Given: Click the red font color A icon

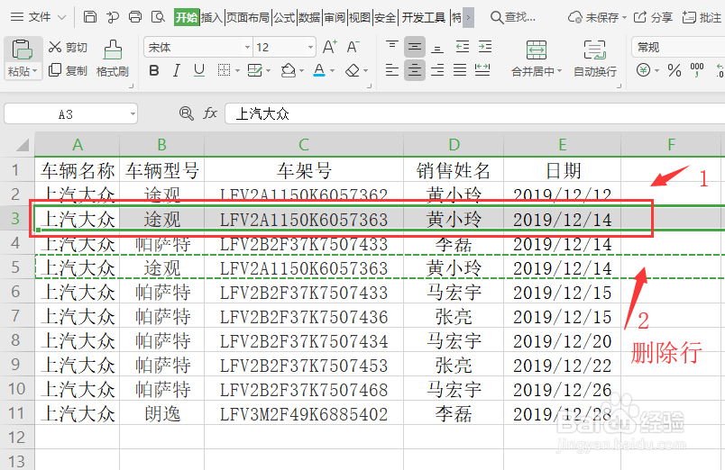Looking at the screenshot, I should [x=319, y=70].
